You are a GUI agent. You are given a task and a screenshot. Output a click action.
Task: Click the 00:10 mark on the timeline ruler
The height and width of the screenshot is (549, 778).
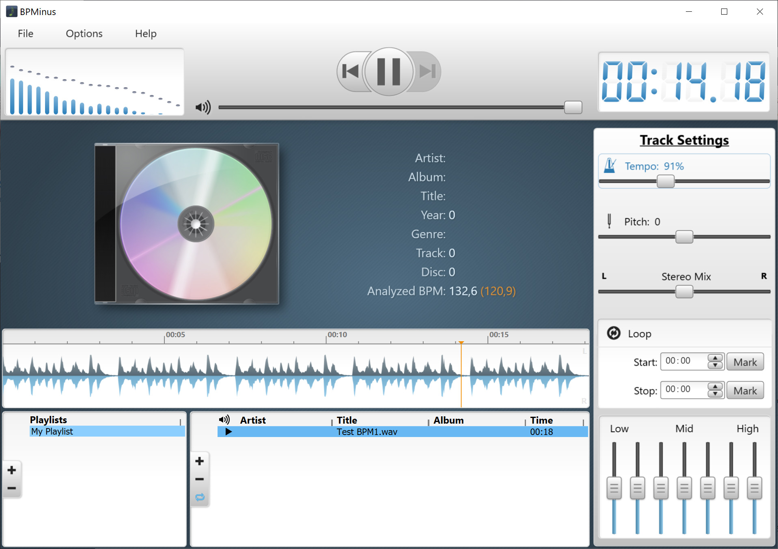[337, 335]
